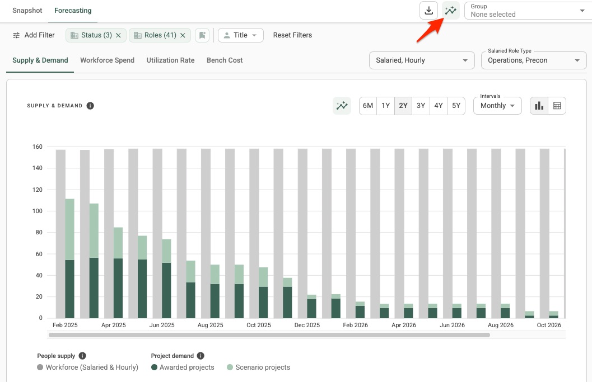Click the Jun 2025 awarded projects bar

click(166, 290)
